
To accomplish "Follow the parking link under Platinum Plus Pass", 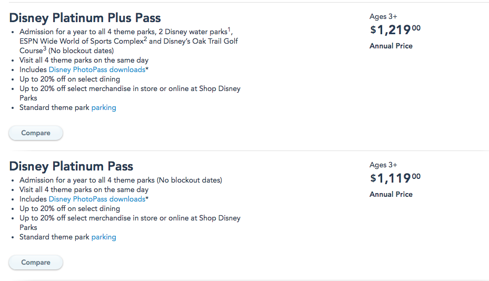I will (104, 107).
